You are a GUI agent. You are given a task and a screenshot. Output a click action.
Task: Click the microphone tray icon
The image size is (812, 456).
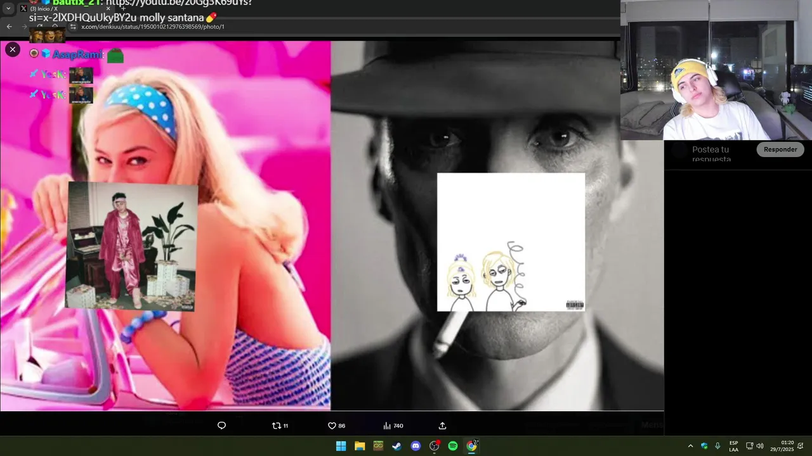point(717,446)
